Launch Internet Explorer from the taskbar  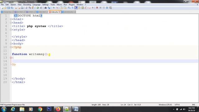point(13,109)
